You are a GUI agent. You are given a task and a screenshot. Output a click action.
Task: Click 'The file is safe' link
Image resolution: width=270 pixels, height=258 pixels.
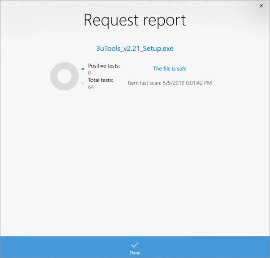170,69
